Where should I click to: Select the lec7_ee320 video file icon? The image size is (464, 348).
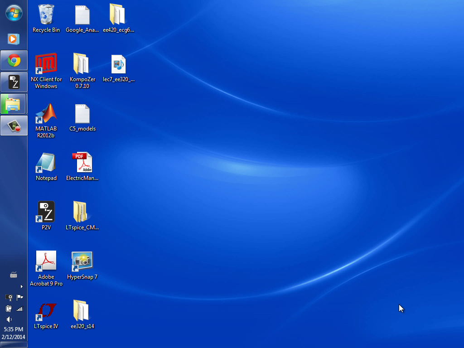click(118, 65)
